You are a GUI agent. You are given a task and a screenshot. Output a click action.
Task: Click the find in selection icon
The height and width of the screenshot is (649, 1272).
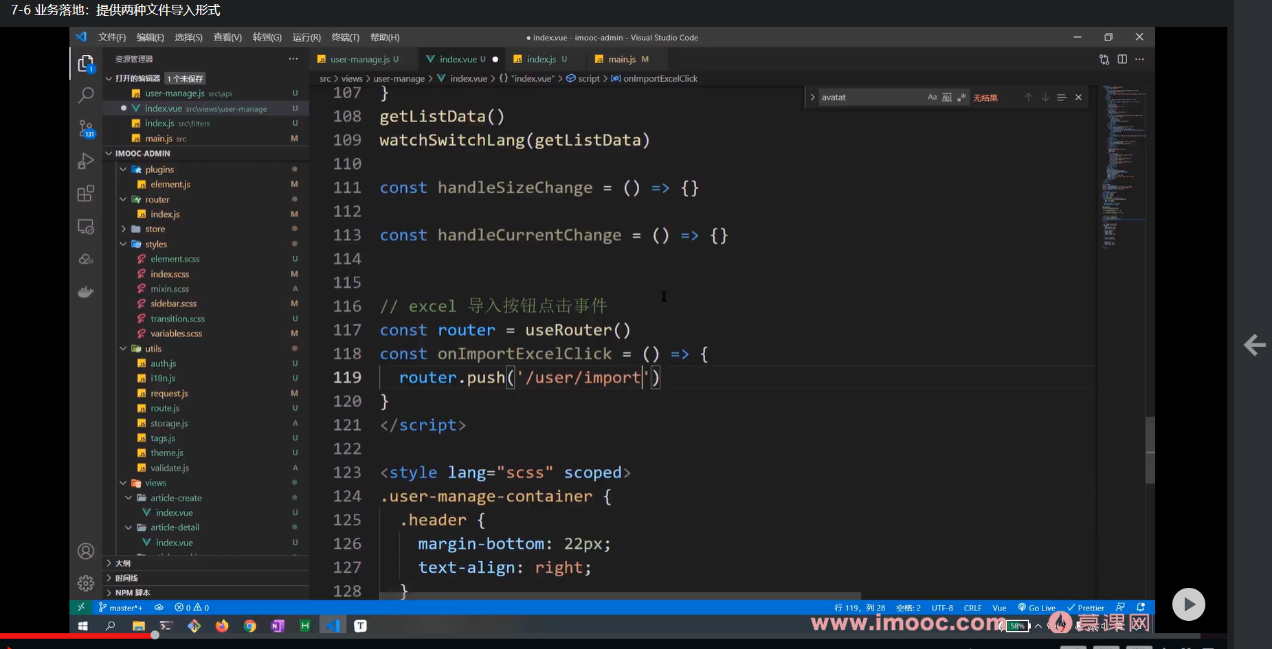1062,98
